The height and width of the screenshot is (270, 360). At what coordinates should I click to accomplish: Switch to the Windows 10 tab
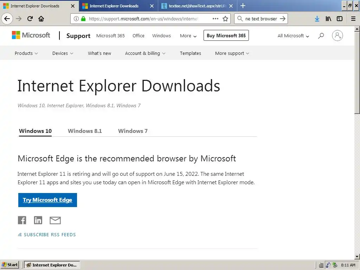35,131
